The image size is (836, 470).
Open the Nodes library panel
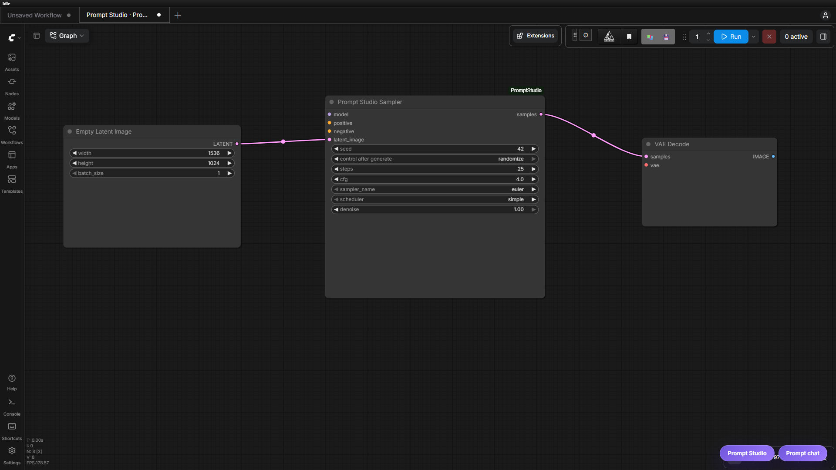pyautogui.click(x=12, y=87)
